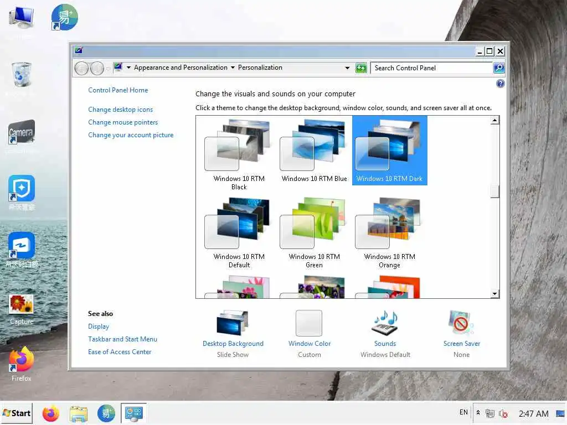Image resolution: width=567 pixels, height=425 pixels.
Task: Open Desktop Background slide show settings
Action: [233, 323]
